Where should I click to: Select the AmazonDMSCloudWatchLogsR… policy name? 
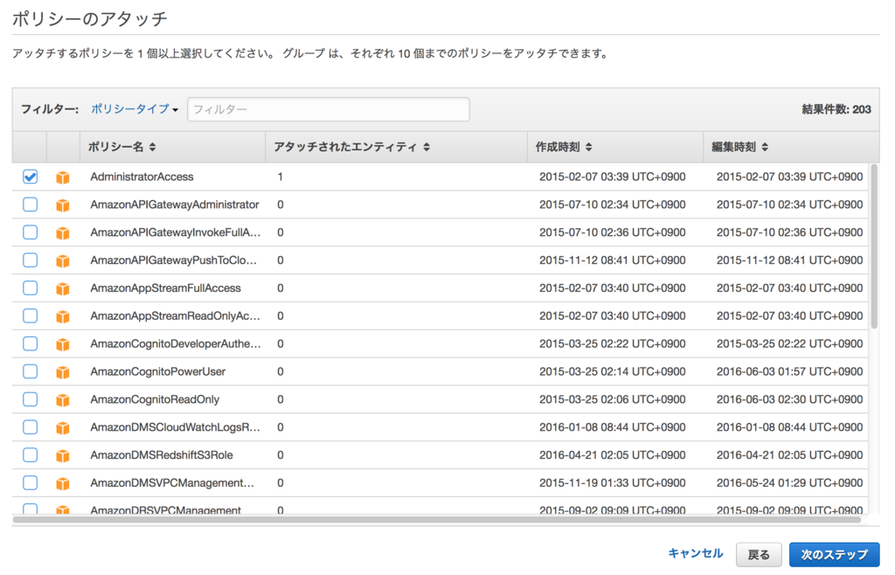click(175, 427)
